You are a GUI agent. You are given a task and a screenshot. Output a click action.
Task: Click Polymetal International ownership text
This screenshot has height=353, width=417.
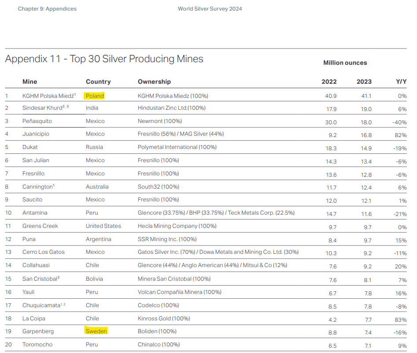pyautogui.click(x=177, y=147)
